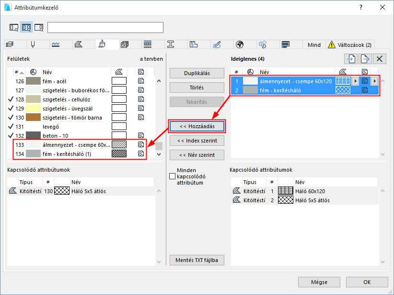Click texture icon of fém - acél
This screenshot has width=394, height=295.
point(141,81)
